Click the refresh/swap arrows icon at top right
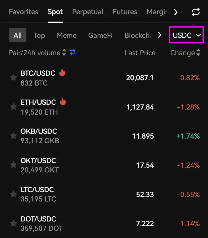Screen dimensions: 208x238 tap(195, 12)
